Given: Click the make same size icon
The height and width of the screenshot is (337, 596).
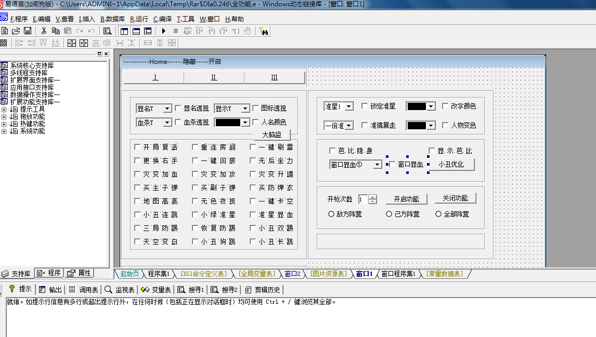Looking at the screenshot, I should coord(172,43).
